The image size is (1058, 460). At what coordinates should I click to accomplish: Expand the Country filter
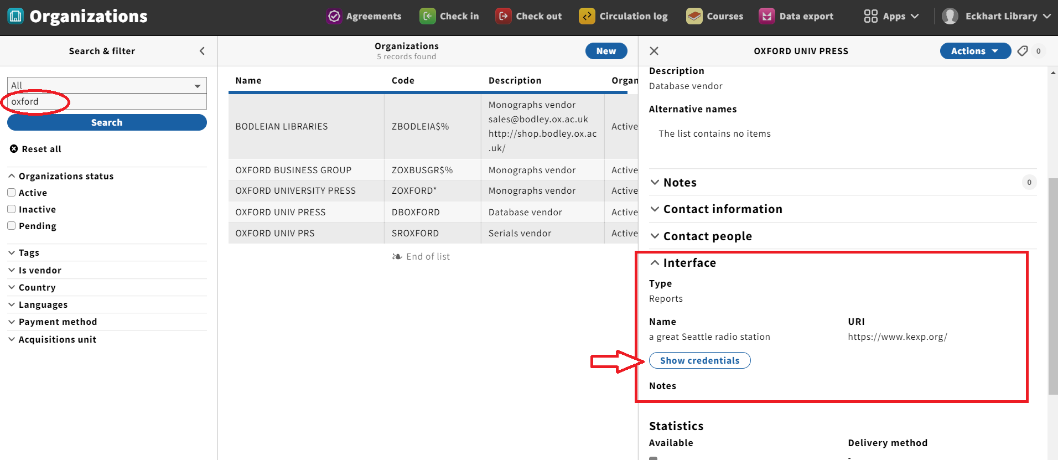click(32, 287)
